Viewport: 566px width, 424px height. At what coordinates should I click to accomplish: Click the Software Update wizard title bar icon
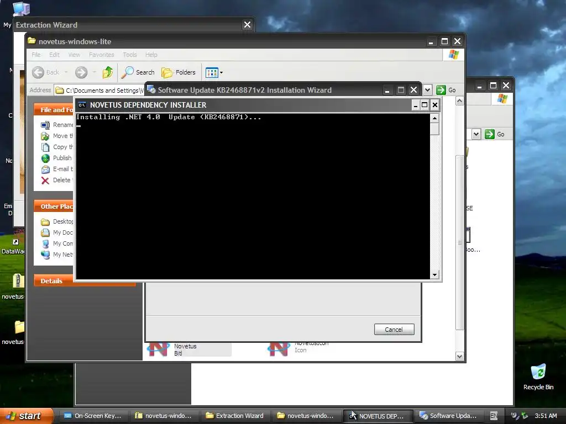coord(151,90)
